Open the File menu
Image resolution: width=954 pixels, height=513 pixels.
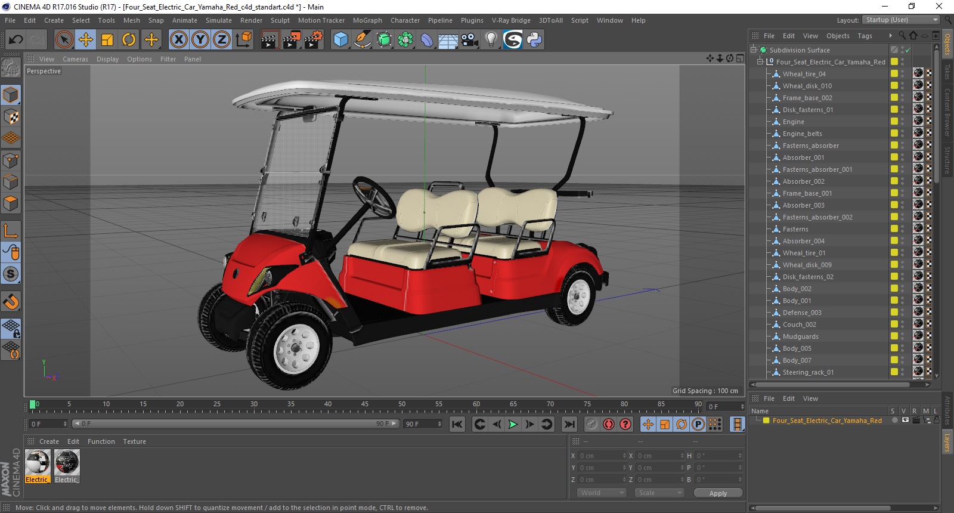click(x=10, y=20)
